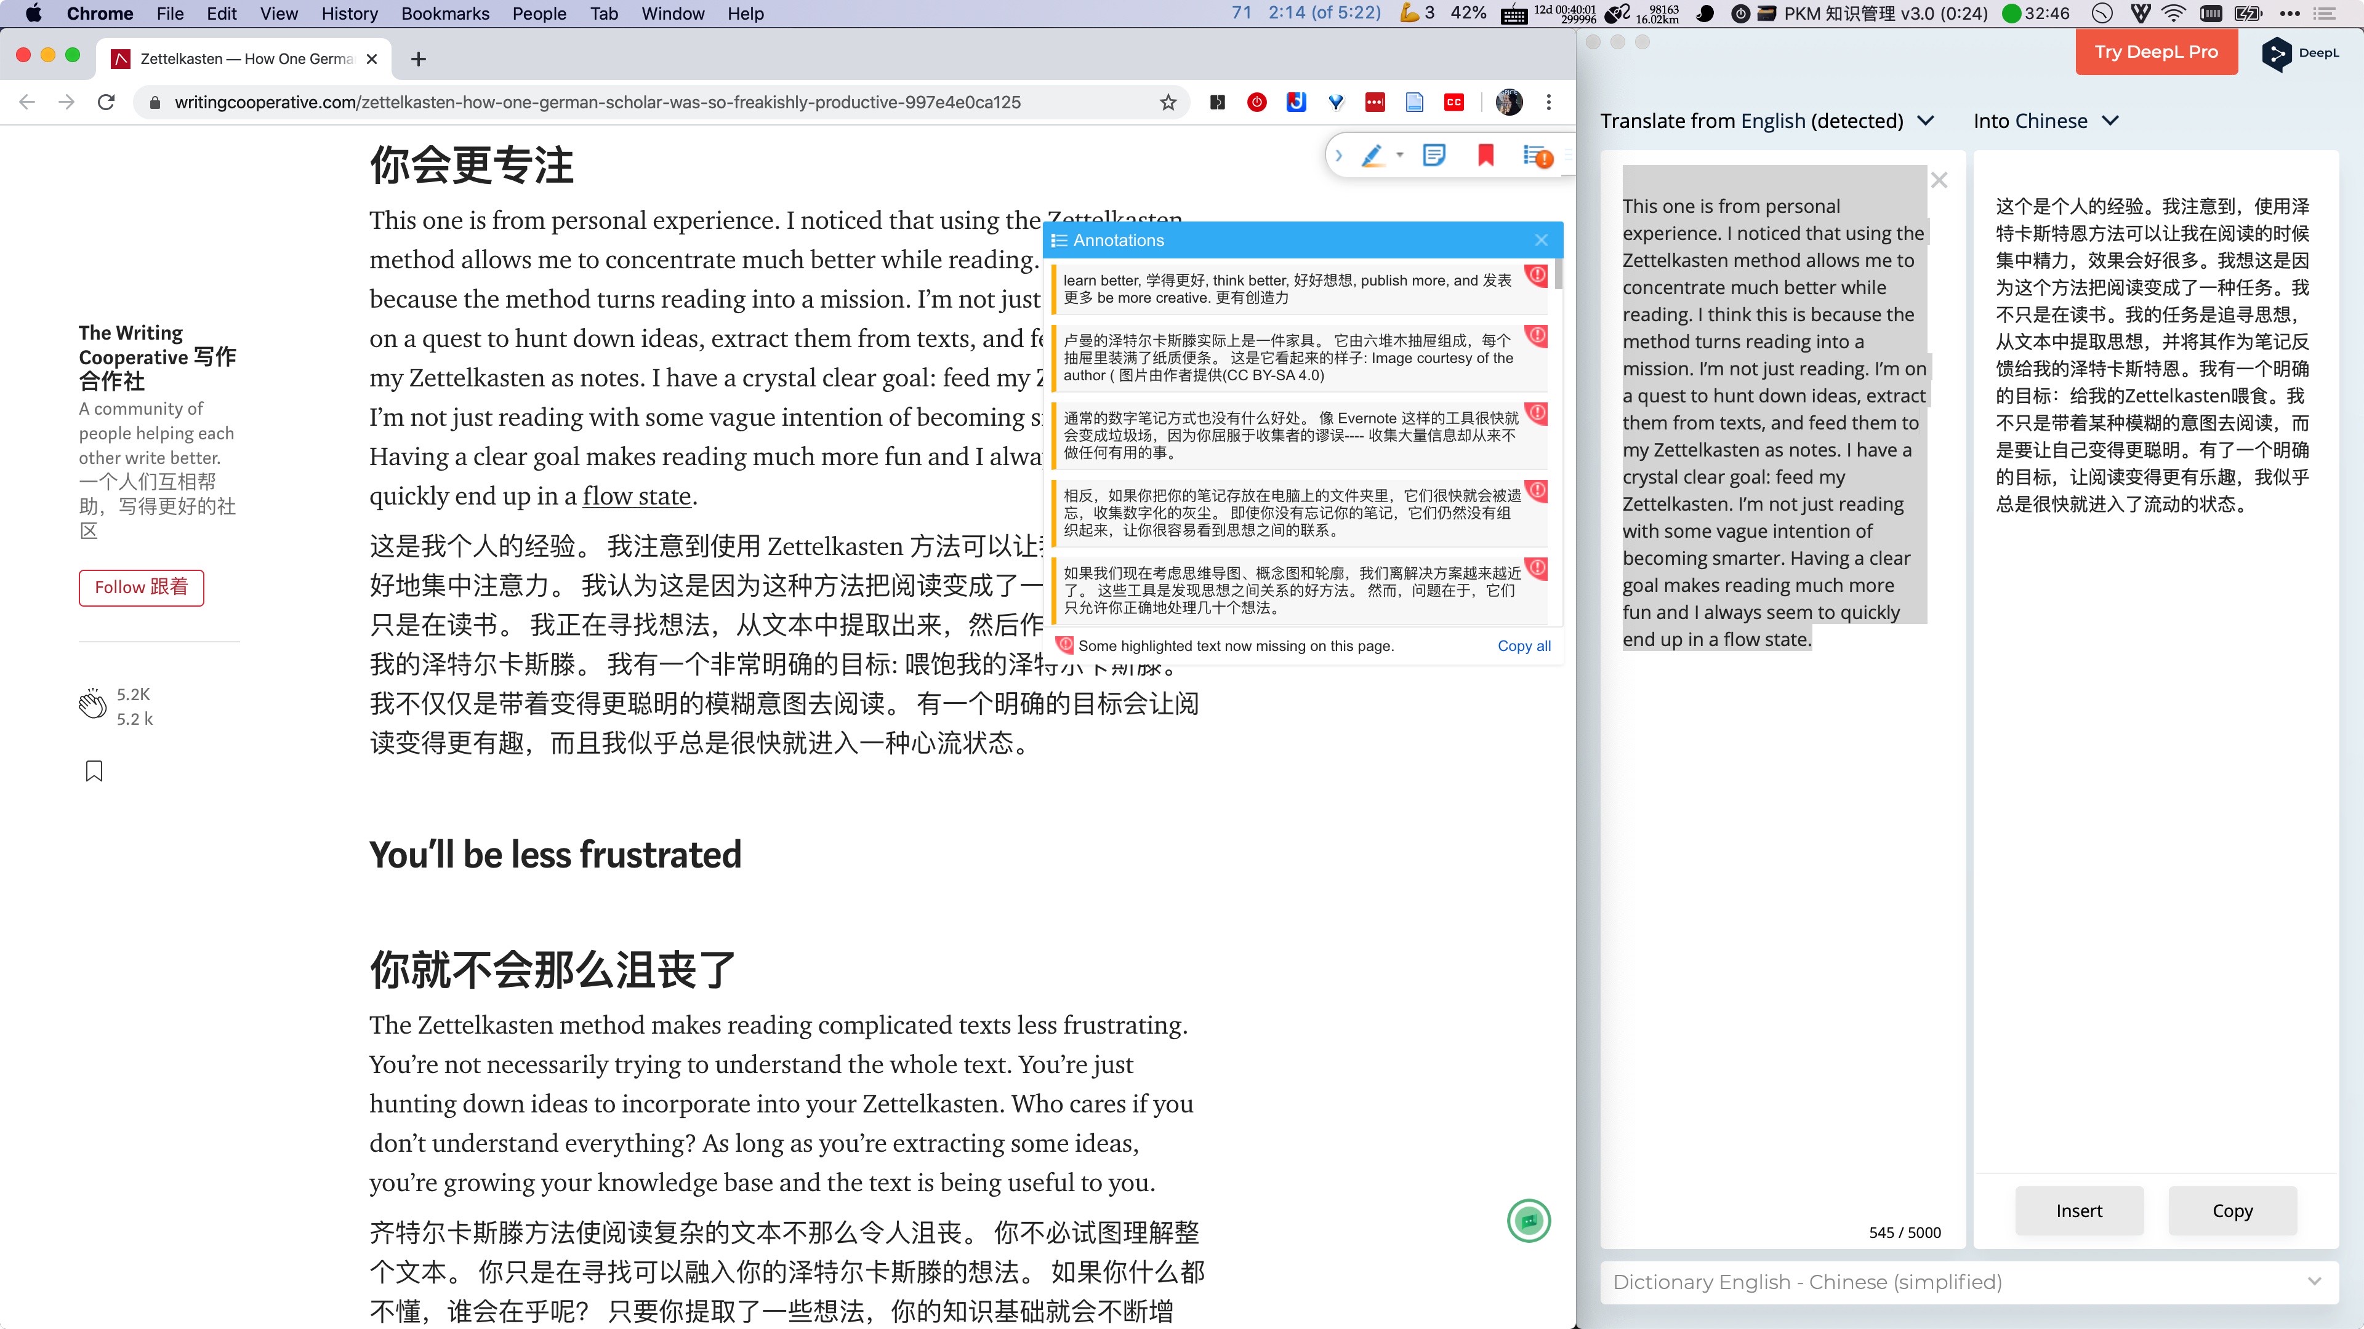
Task: Click the red bookmark icon in annotation toolbar
Action: coord(1486,156)
